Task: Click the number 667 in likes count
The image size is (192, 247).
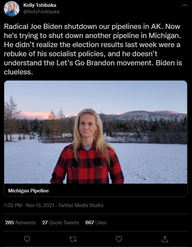Action: (90, 222)
